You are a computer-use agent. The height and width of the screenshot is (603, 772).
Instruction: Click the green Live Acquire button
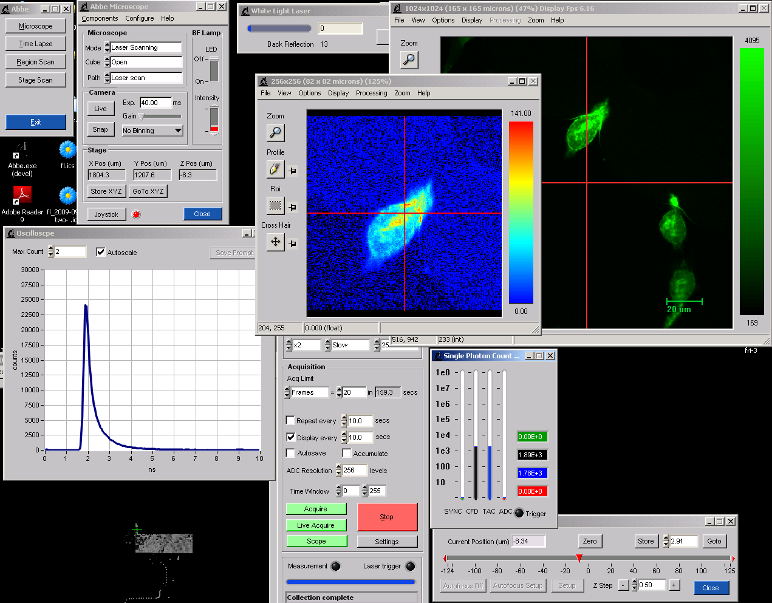(x=316, y=525)
